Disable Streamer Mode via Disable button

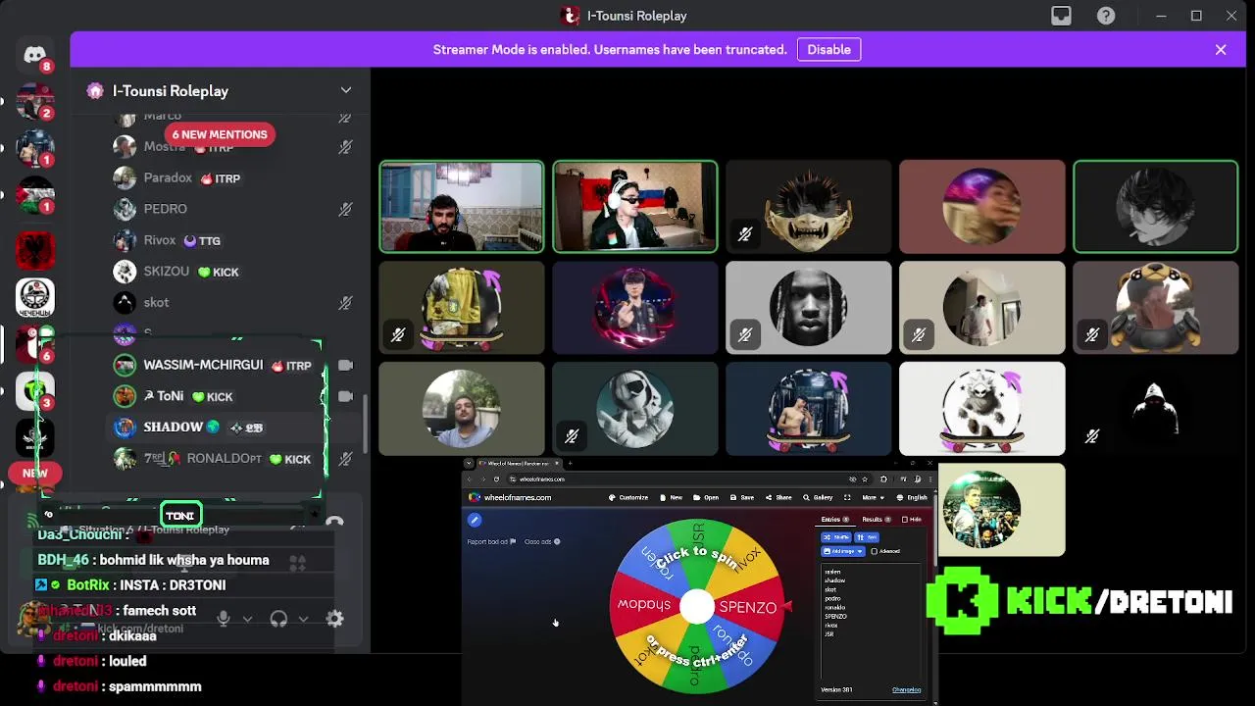(828, 49)
